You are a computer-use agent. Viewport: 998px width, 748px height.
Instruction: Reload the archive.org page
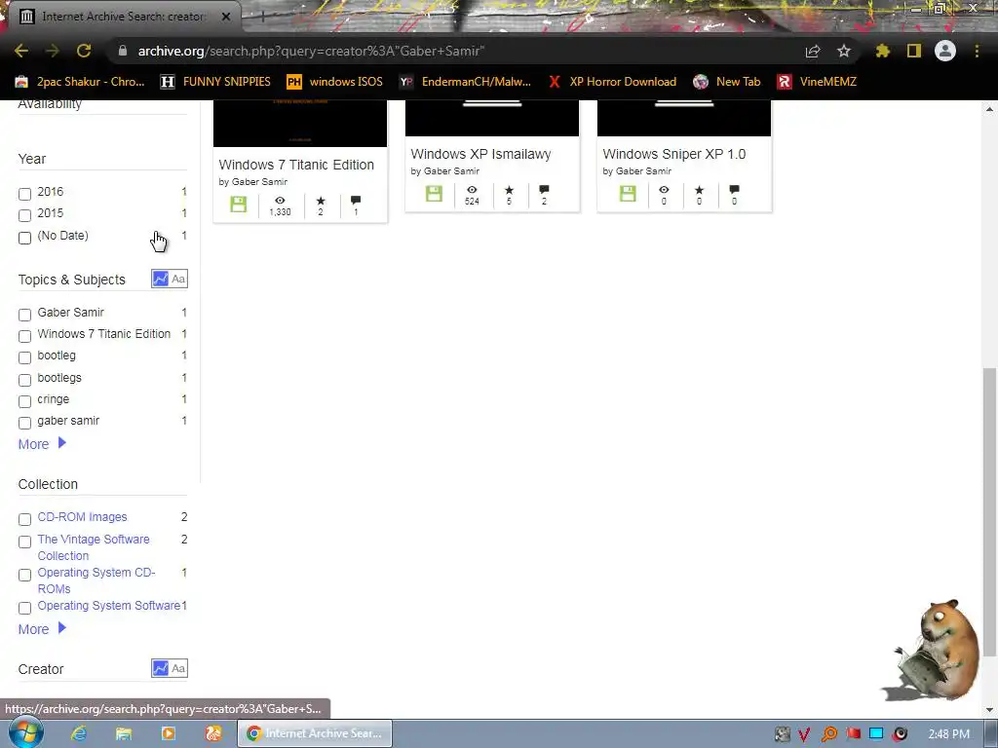84,51
